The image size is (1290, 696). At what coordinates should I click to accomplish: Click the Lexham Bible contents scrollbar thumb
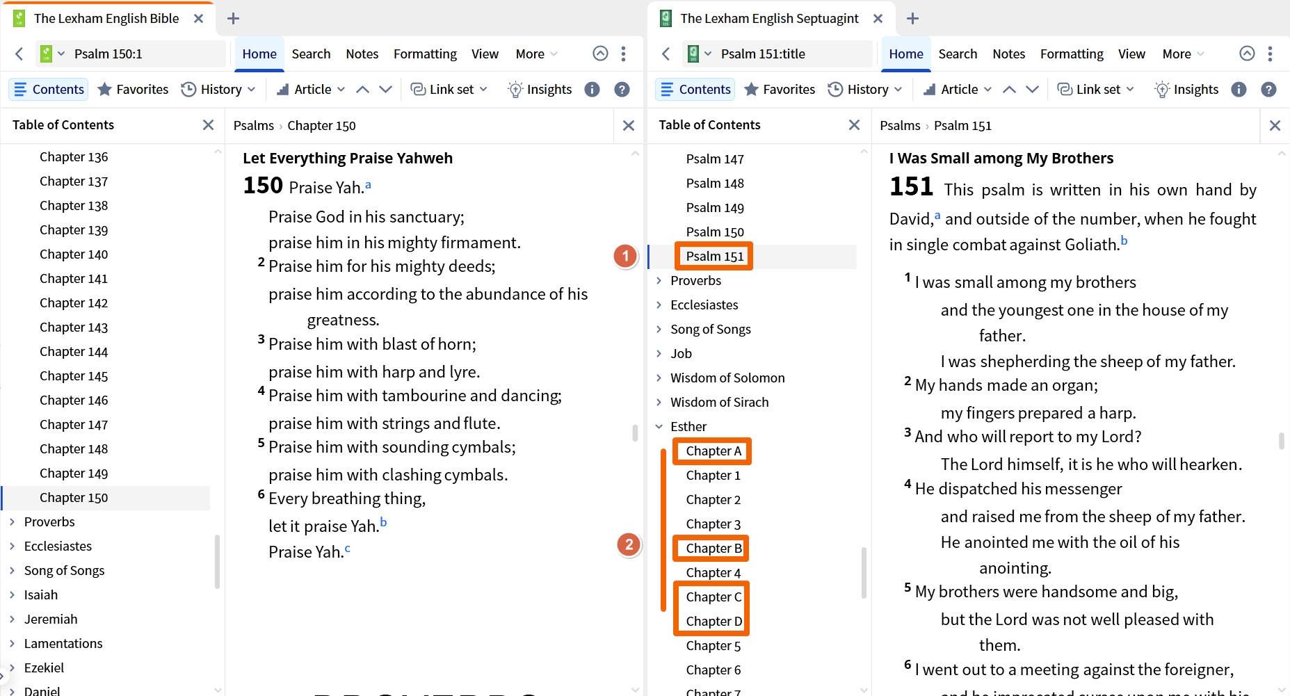tap(217, 562)
